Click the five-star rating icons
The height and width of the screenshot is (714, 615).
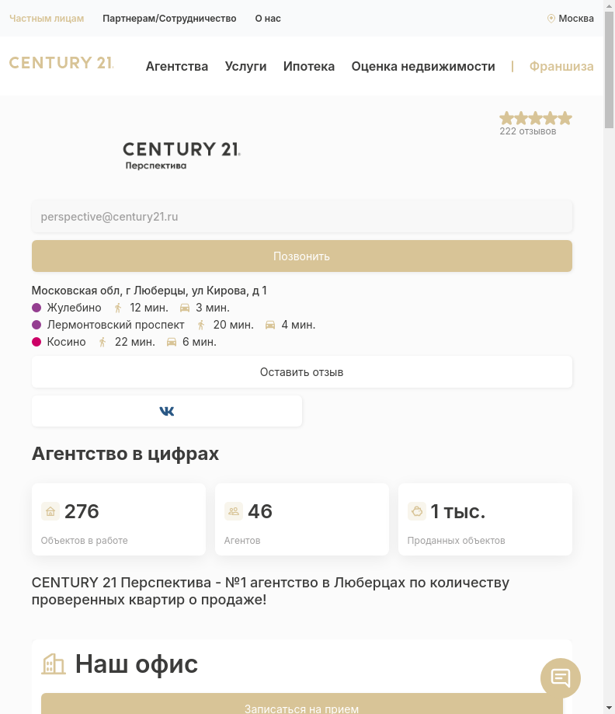click(535, 118)
